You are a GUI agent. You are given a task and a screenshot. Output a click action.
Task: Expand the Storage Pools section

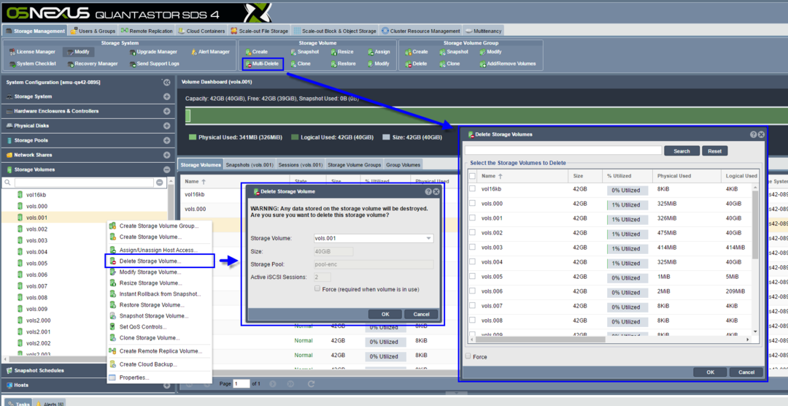[x=167, y=140]
